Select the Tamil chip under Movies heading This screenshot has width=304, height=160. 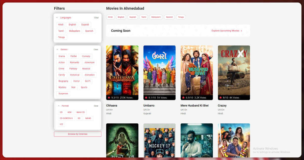[144, 17]
